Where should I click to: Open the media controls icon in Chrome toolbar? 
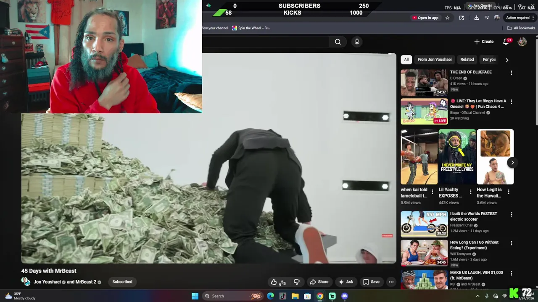click(487, 18)
